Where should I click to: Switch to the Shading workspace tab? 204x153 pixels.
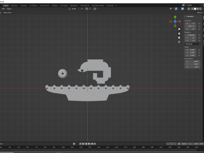[x=55, y=6]
